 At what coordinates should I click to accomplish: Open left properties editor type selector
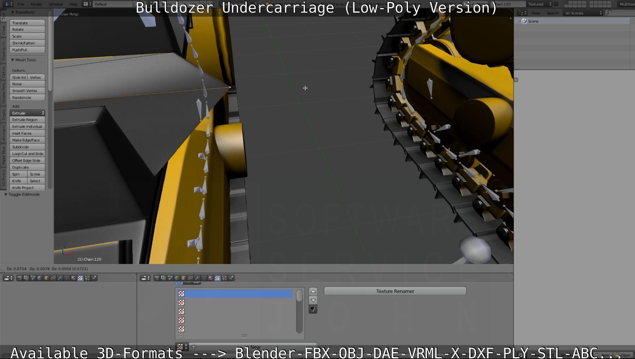8,278
